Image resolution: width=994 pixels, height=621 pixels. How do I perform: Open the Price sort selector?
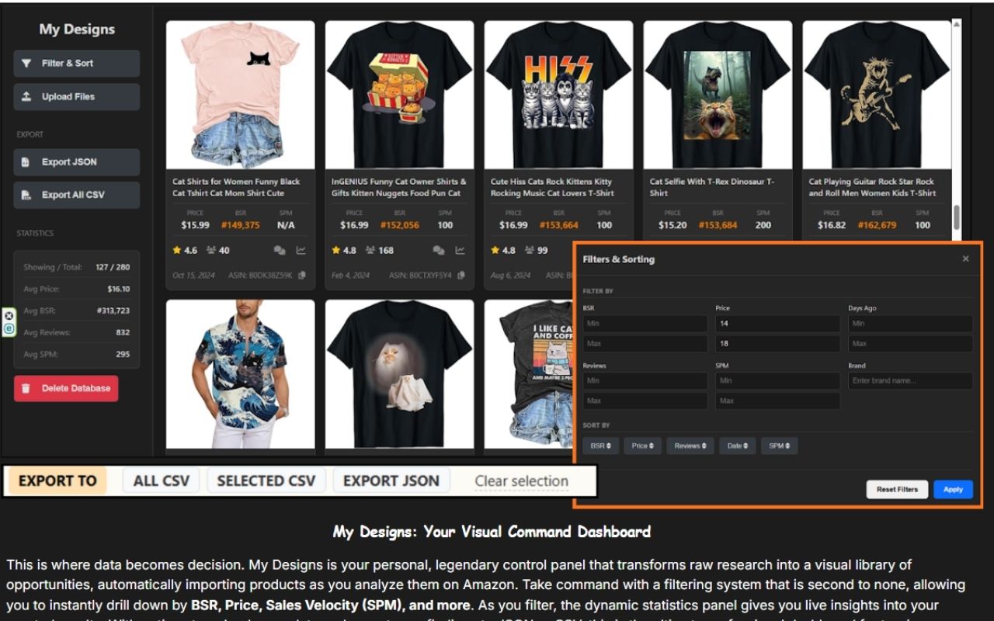coord(642,446)
